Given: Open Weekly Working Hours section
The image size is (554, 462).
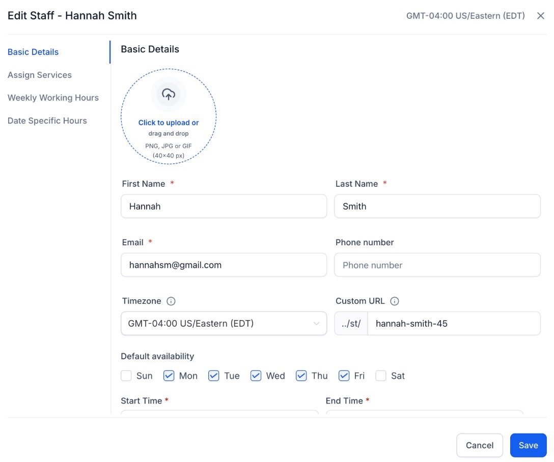Looking at the screenshot, I should (53, 98).
